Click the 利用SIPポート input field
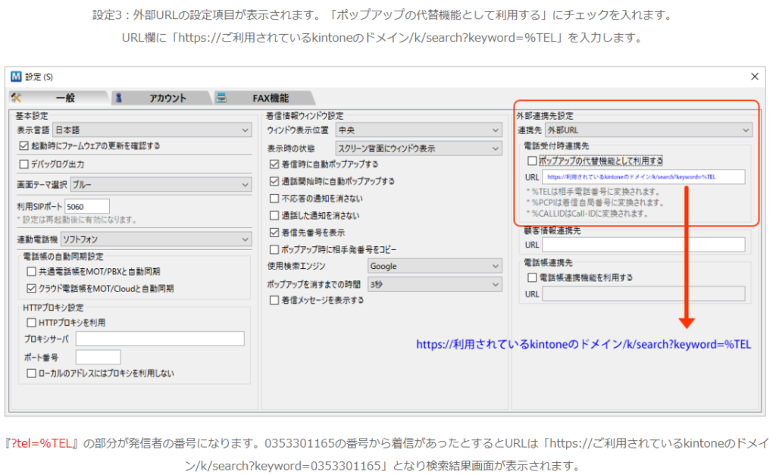 87,206
